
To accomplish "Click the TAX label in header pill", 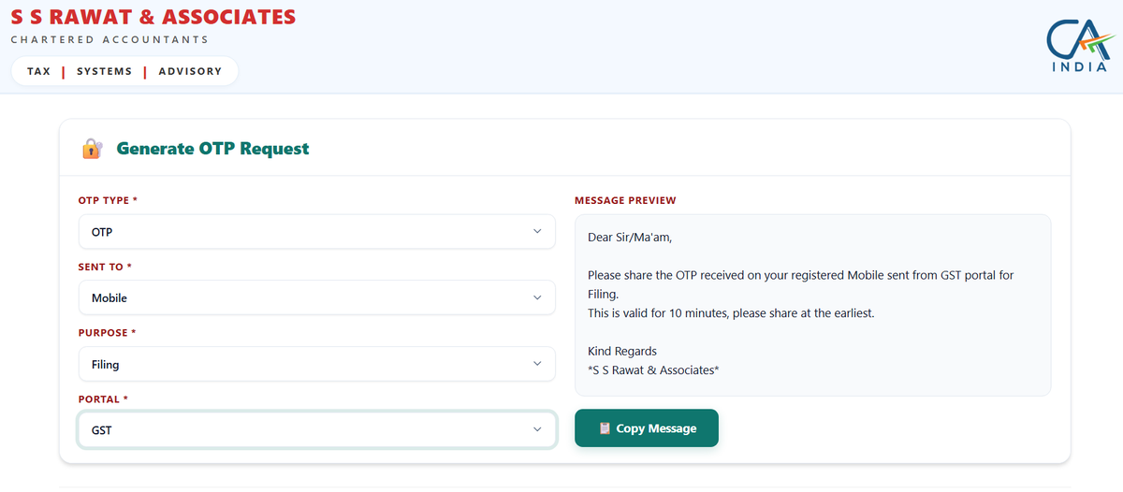I will point(39,71).
